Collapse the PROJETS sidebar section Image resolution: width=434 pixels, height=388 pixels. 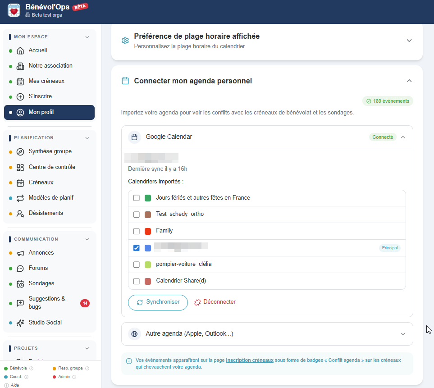pos(87,348)
